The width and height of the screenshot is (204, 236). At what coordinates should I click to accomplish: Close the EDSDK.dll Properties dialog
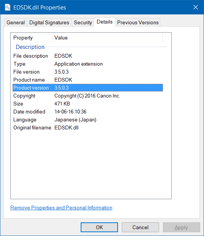pos(196,7)
